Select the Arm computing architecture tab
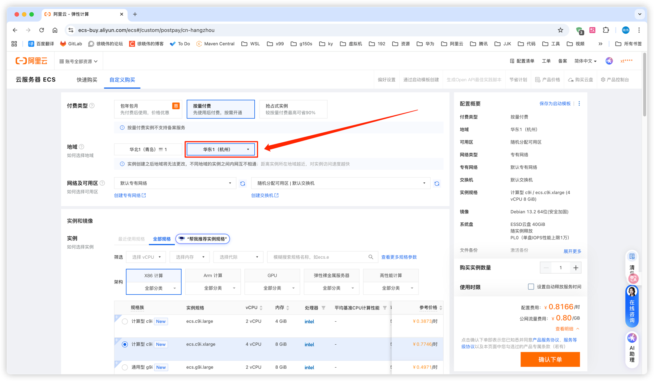Screen dimensions: 654x381 tap(213, 275)
